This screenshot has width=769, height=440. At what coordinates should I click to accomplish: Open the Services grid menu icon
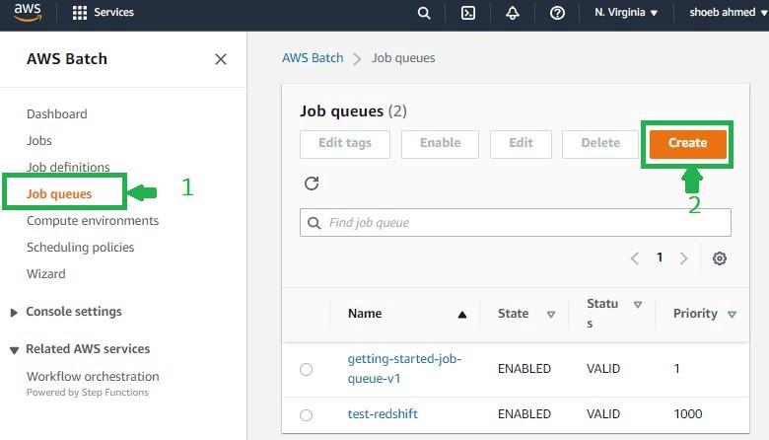tap(80, 12)
